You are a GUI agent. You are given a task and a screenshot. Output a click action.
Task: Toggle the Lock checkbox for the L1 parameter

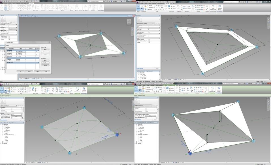(x=36, y=56)
